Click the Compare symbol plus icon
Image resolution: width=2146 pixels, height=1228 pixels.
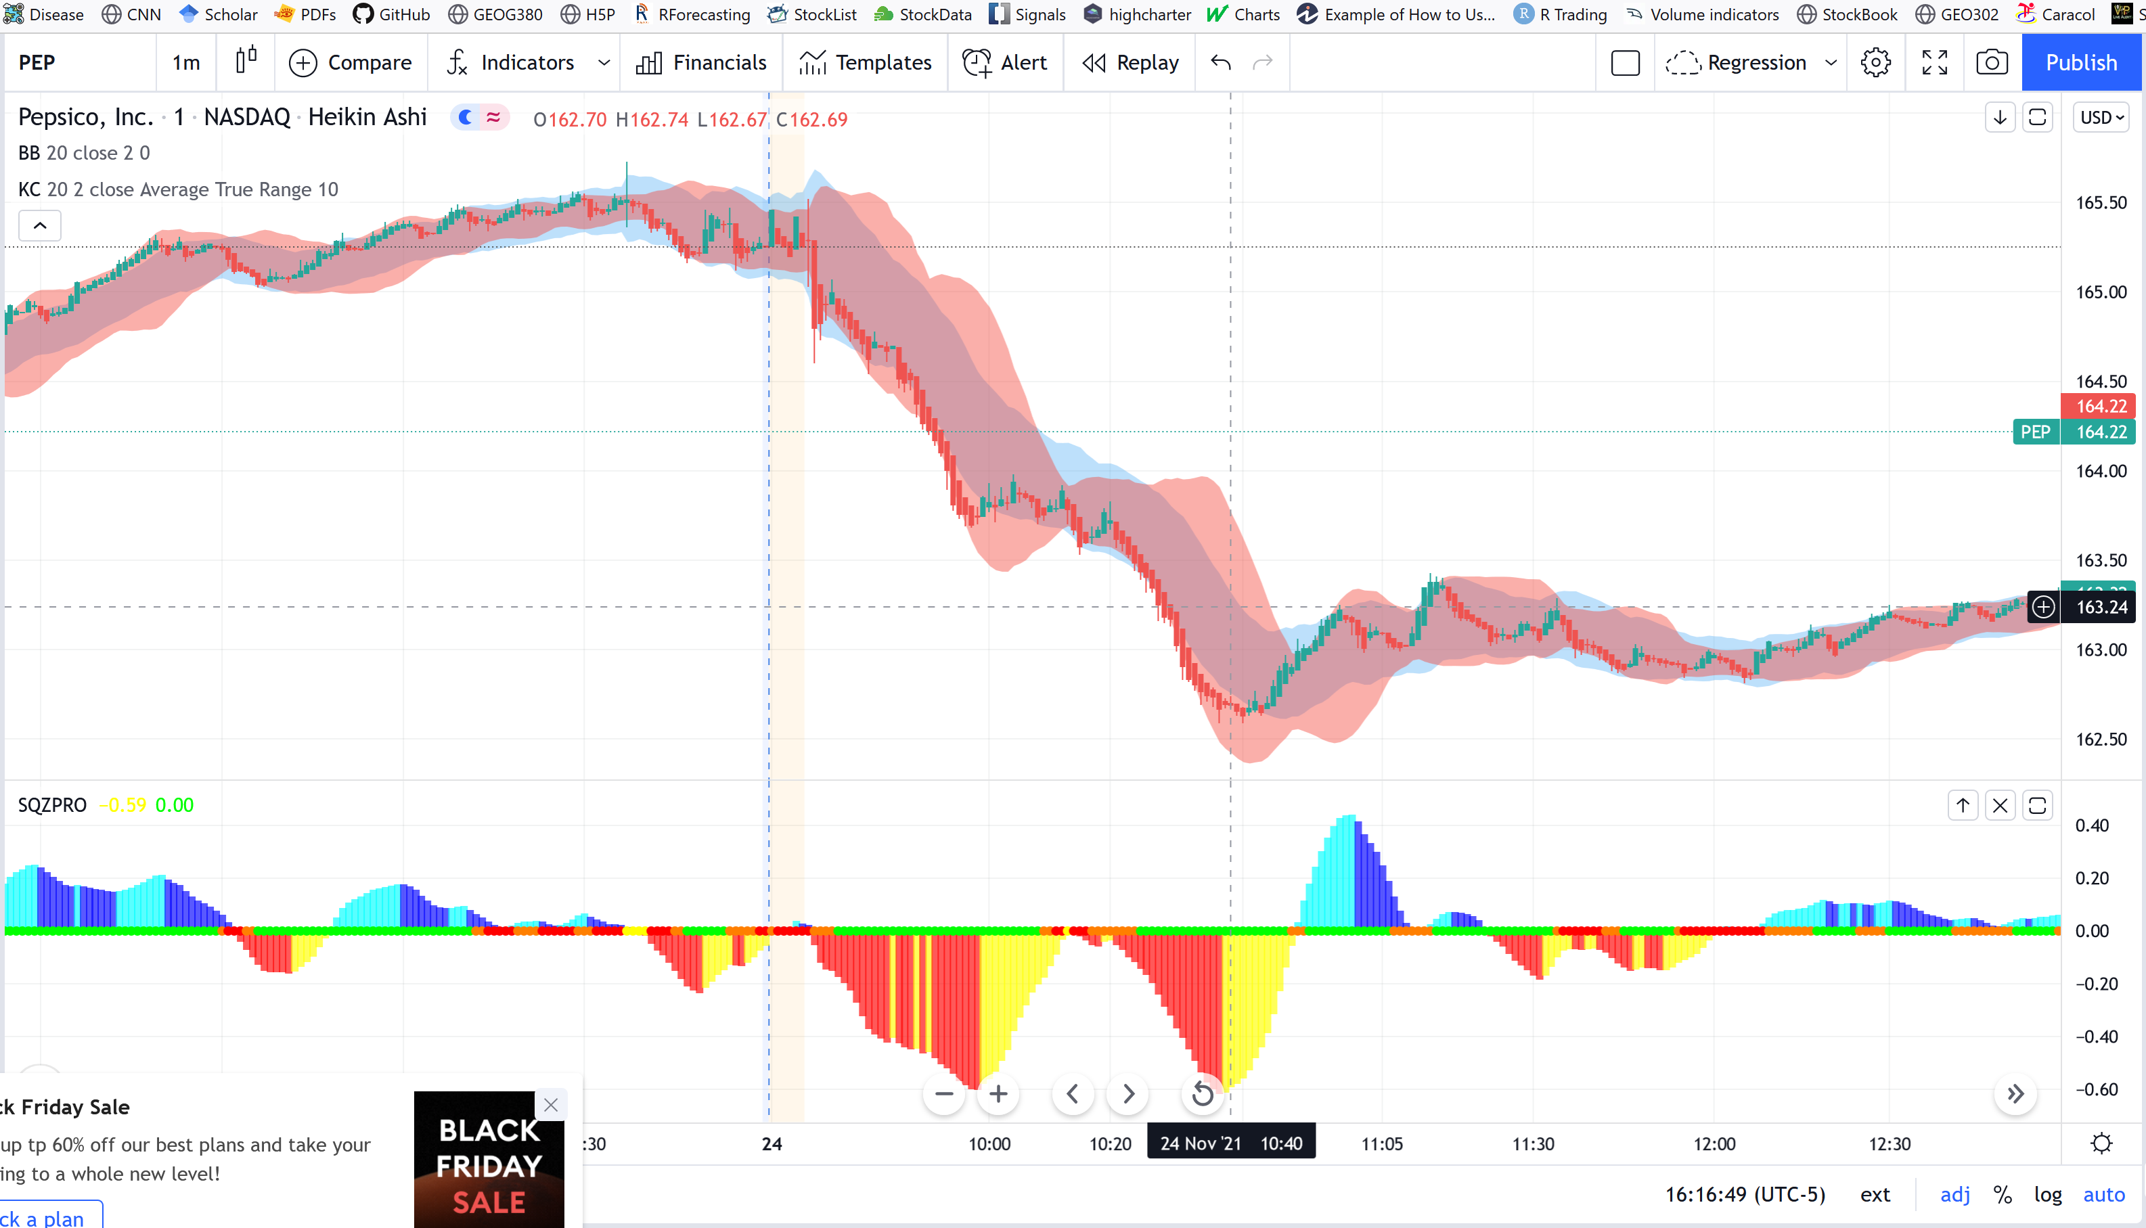pyautogui.click(x=303, y=62)
